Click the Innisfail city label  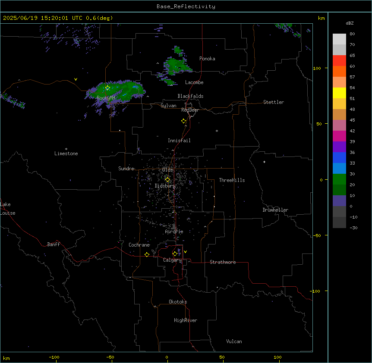coord(179,141)
